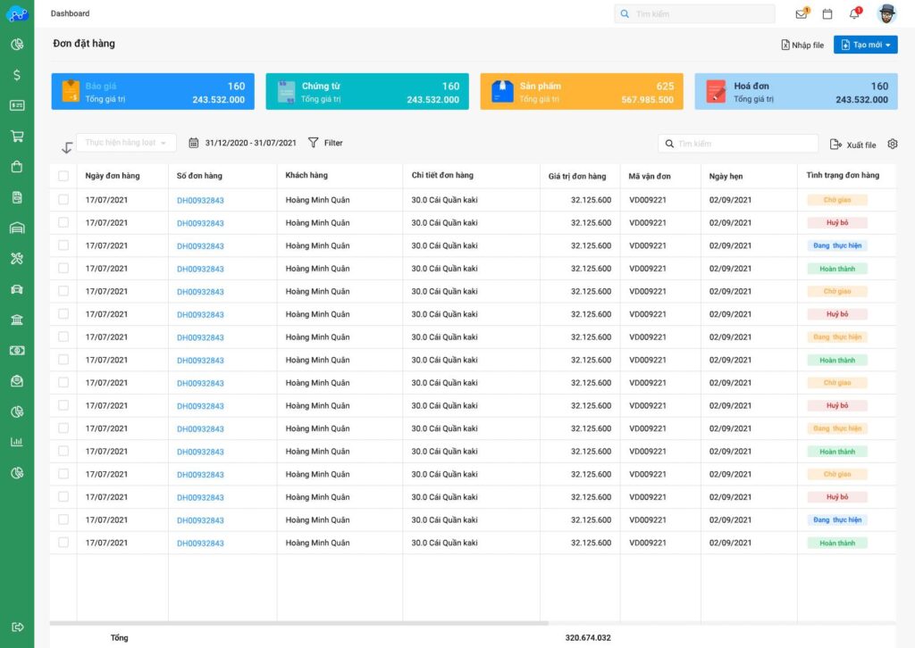
Task: Open the bank building sidebar icon
Action: pos(17,320)
